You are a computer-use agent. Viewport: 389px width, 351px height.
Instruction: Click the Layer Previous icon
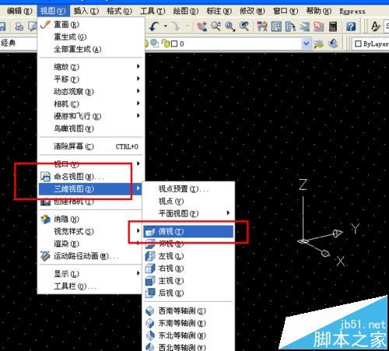334,44
